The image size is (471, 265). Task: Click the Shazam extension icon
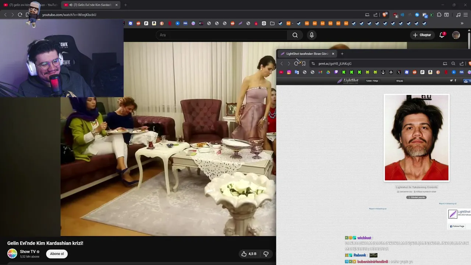click(417, 15)
